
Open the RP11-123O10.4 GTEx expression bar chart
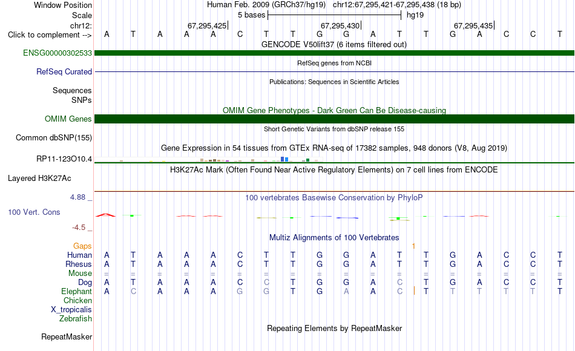[209, 160]
